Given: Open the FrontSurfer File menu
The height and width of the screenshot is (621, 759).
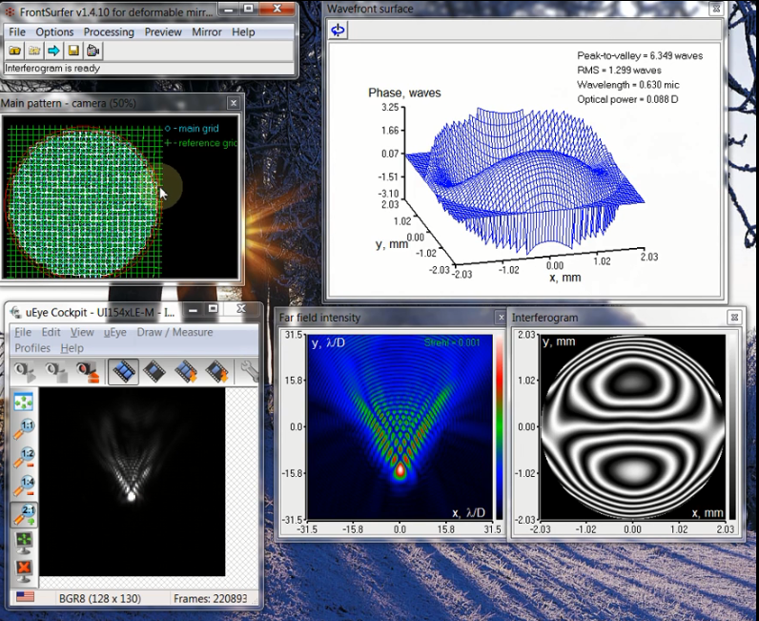Looking at the screenshot, I should coord(17,32).
